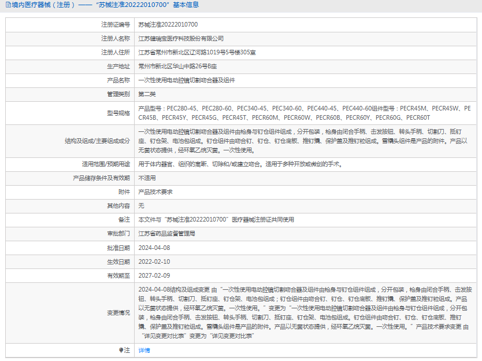Select the 批准日期 label
The image size is (482, 361).
118,248
